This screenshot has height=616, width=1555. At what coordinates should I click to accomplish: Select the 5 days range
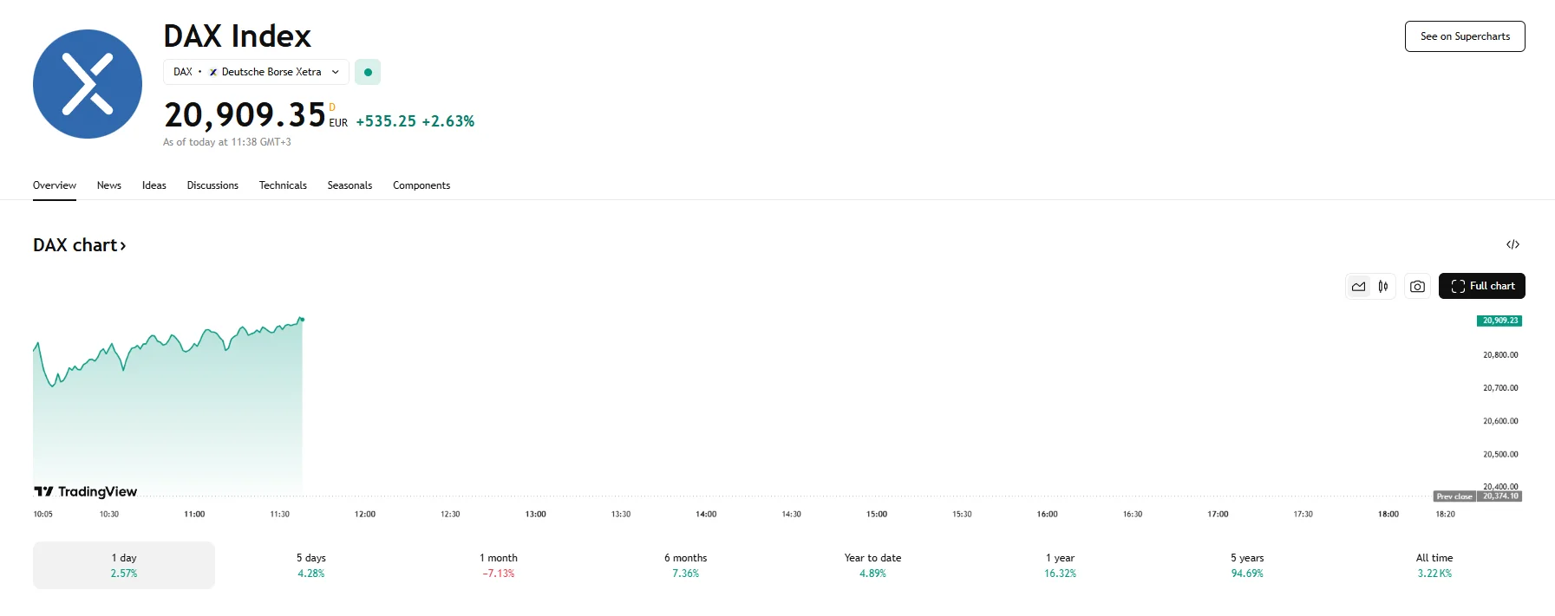point(311,565)
